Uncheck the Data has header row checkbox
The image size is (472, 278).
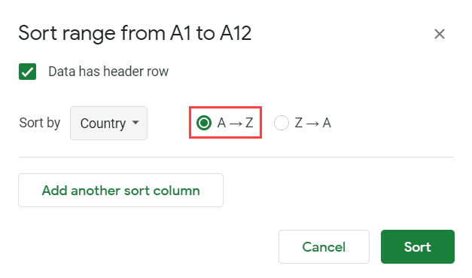tap(27, 72)
